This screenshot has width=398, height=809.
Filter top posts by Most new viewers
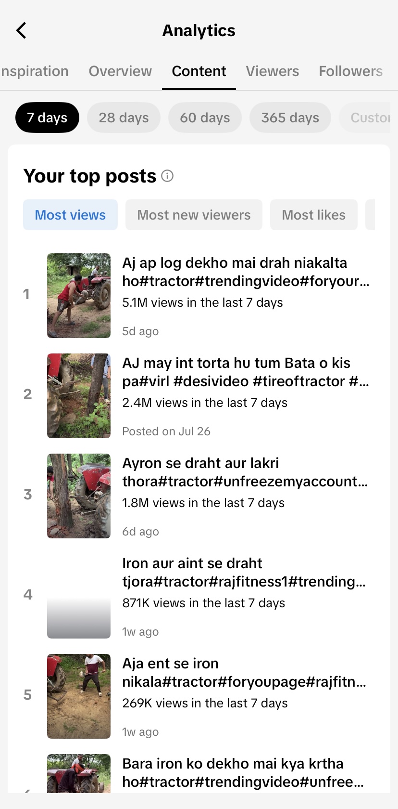pos(194,215)
